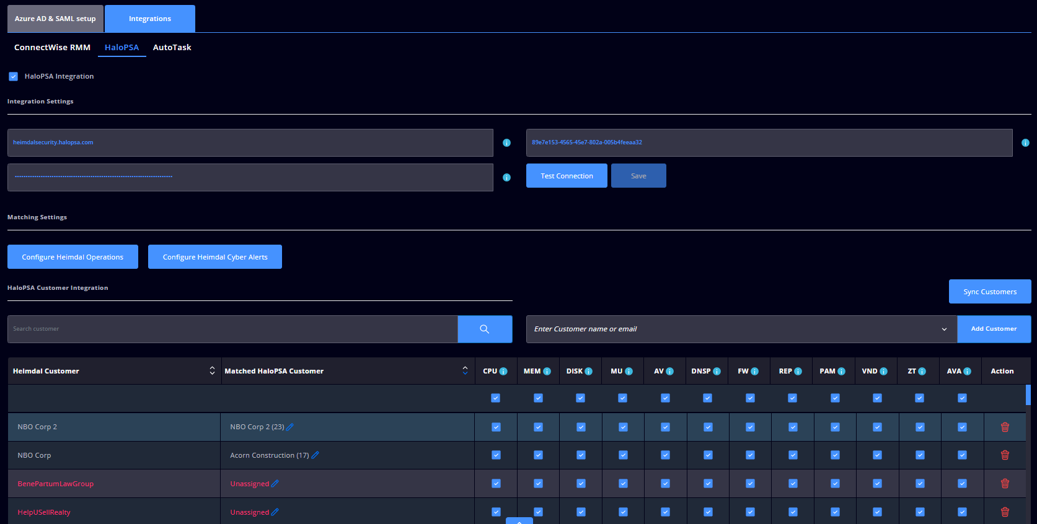Screen dimensions: 1037x524
Task: Show info for the CPU column
Action: (503, 372)
